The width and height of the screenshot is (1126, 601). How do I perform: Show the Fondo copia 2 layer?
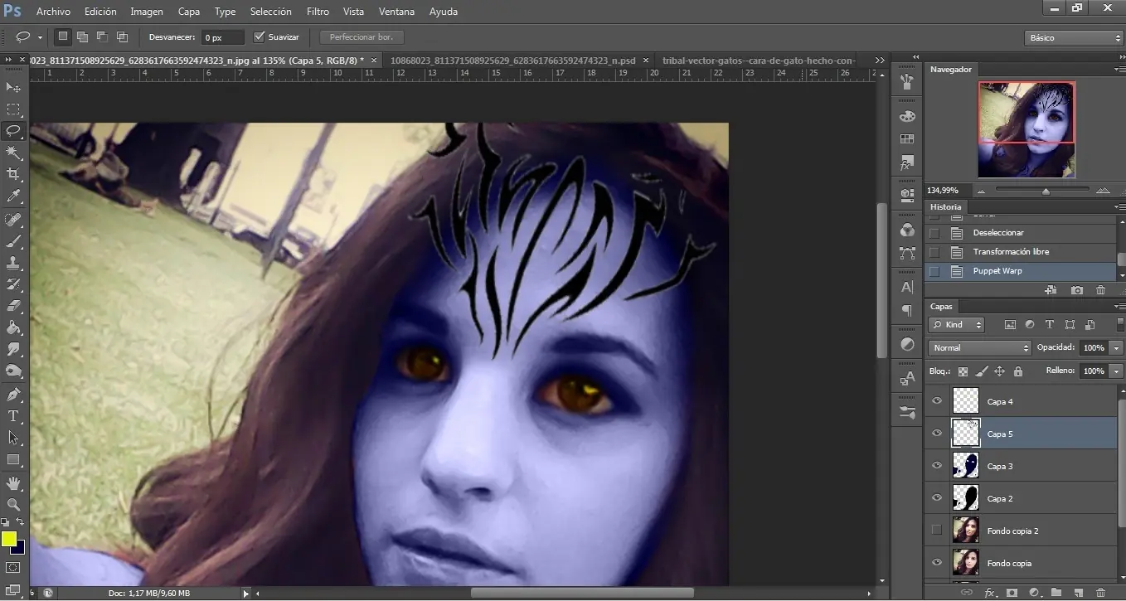click(937, 531)
